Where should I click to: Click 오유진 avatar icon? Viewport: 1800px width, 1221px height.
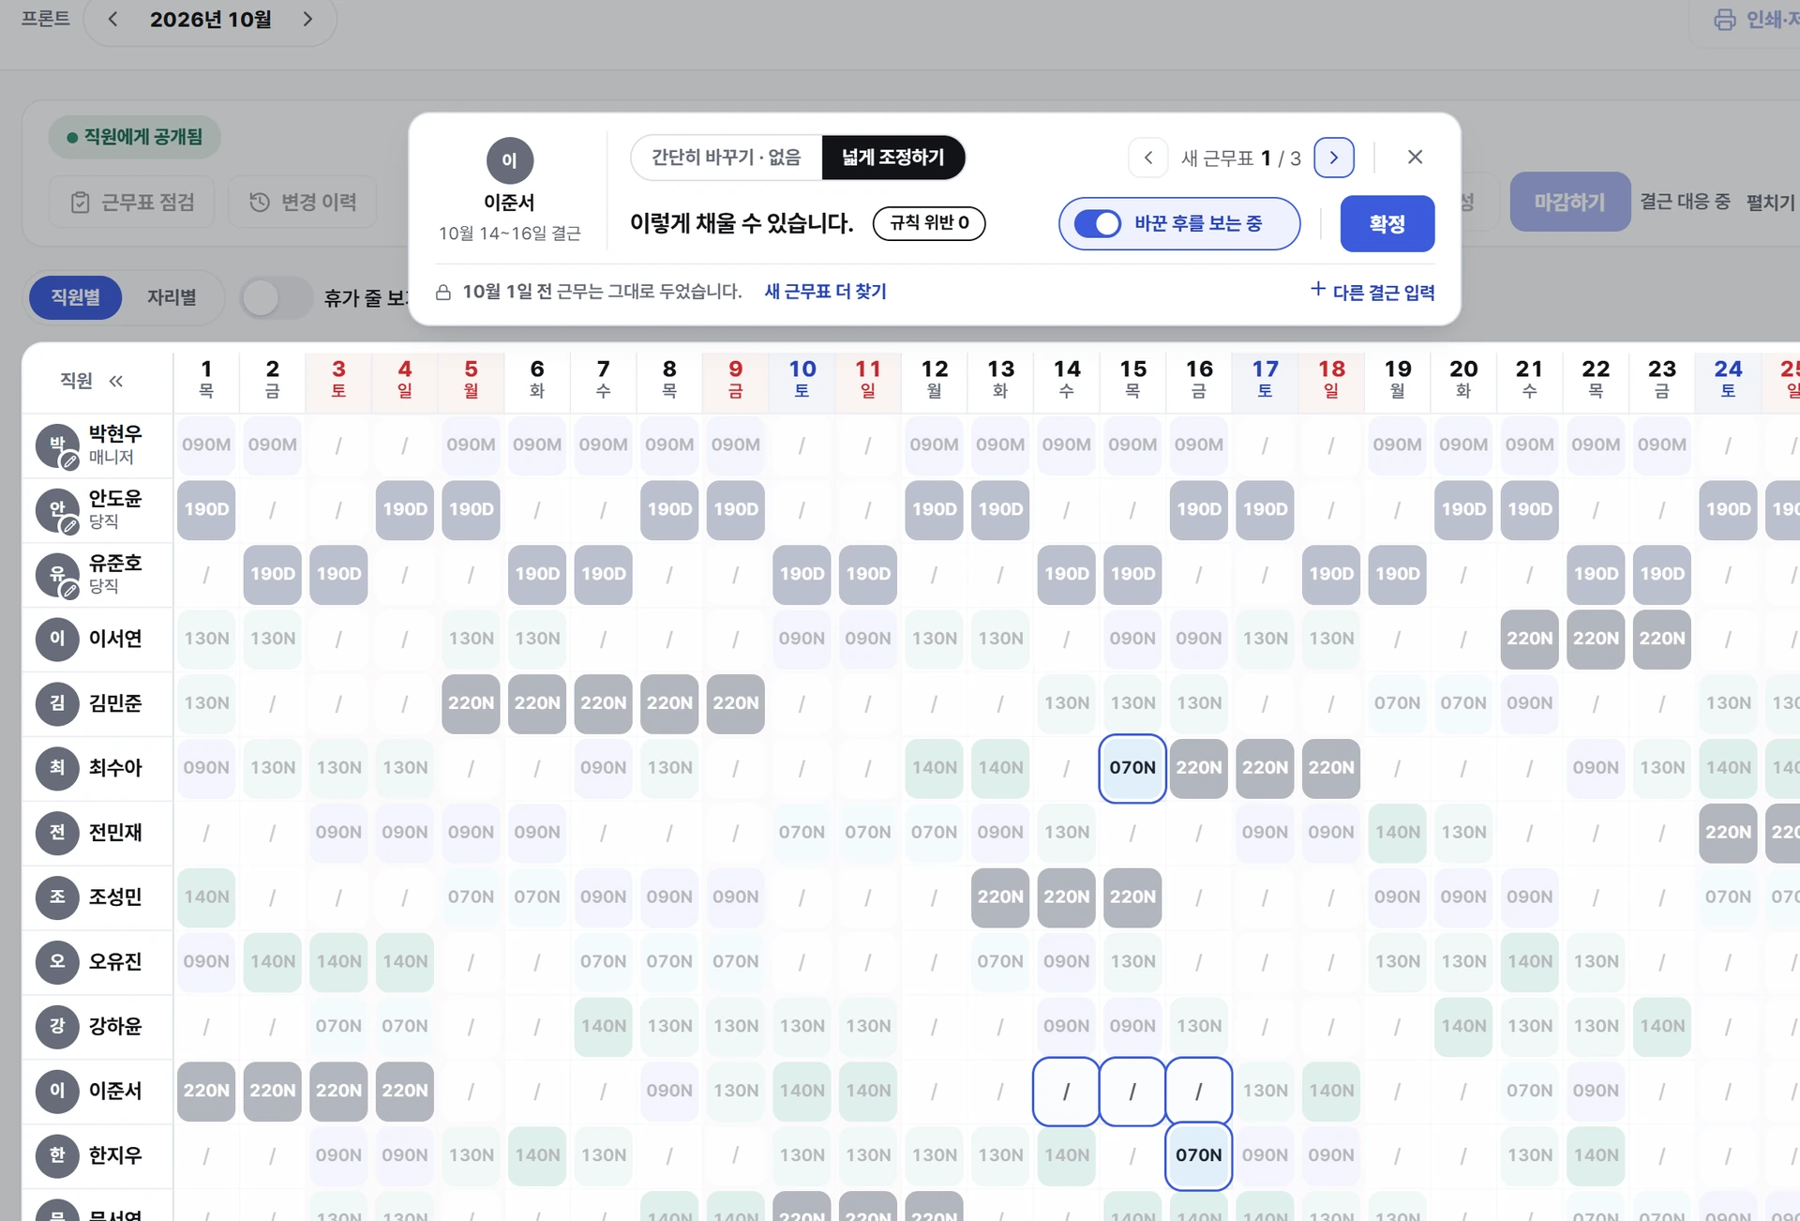(x=56, y=962)
